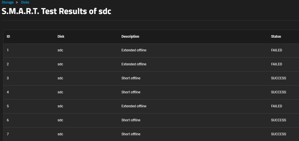Screen dimensions: 299x141
Task: Sort by the Status column header
Action: tap(276, 37)
